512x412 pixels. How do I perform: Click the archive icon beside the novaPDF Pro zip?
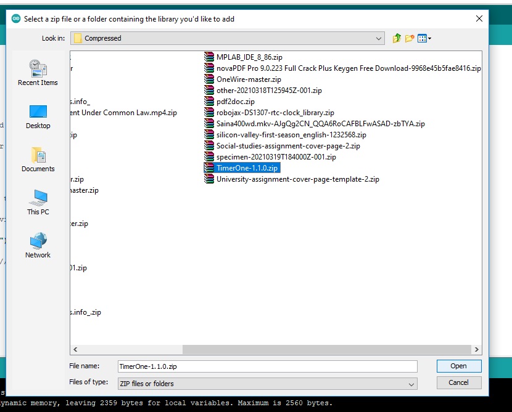(209, 68)
